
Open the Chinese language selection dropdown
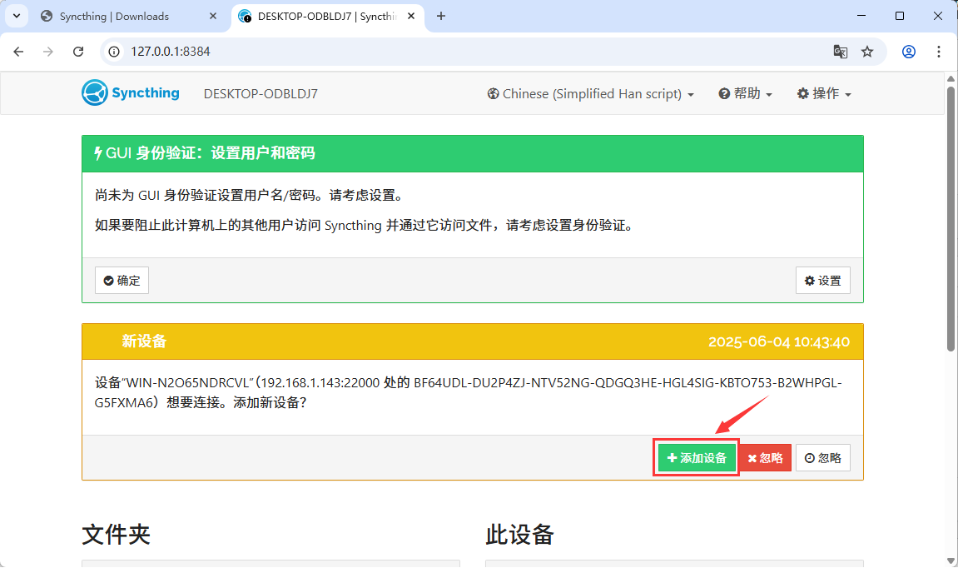click(x=591, y=93)
